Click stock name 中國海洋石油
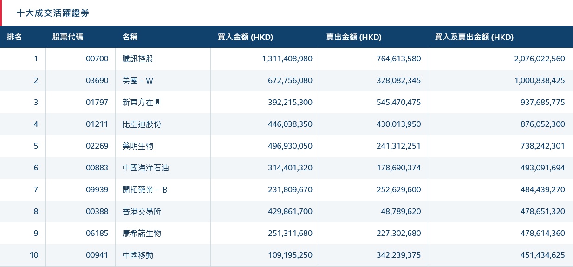Viewport: 573px width, 267px height. 145,168
